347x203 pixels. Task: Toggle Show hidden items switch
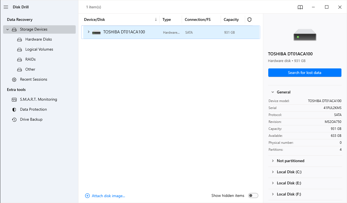point(253,196)
